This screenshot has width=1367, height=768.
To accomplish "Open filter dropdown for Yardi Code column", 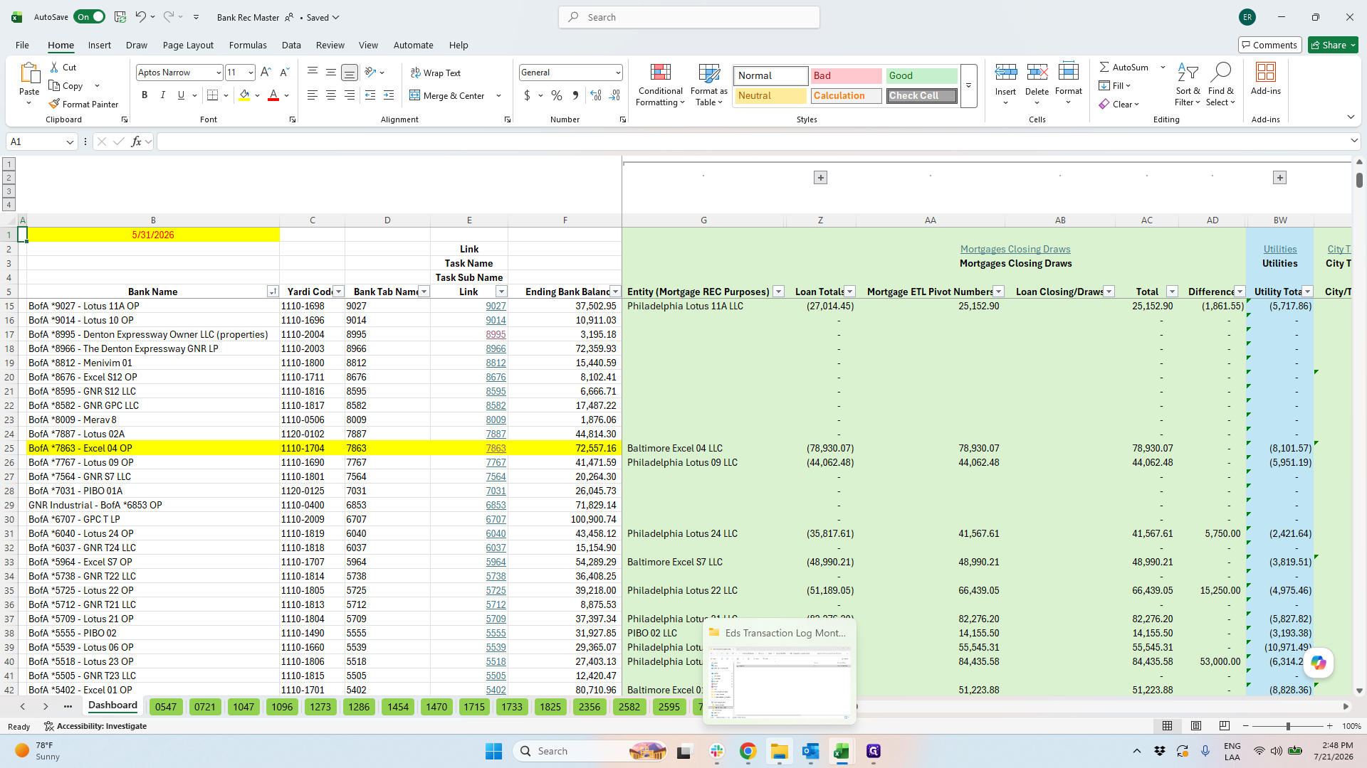I will (339, 292).
